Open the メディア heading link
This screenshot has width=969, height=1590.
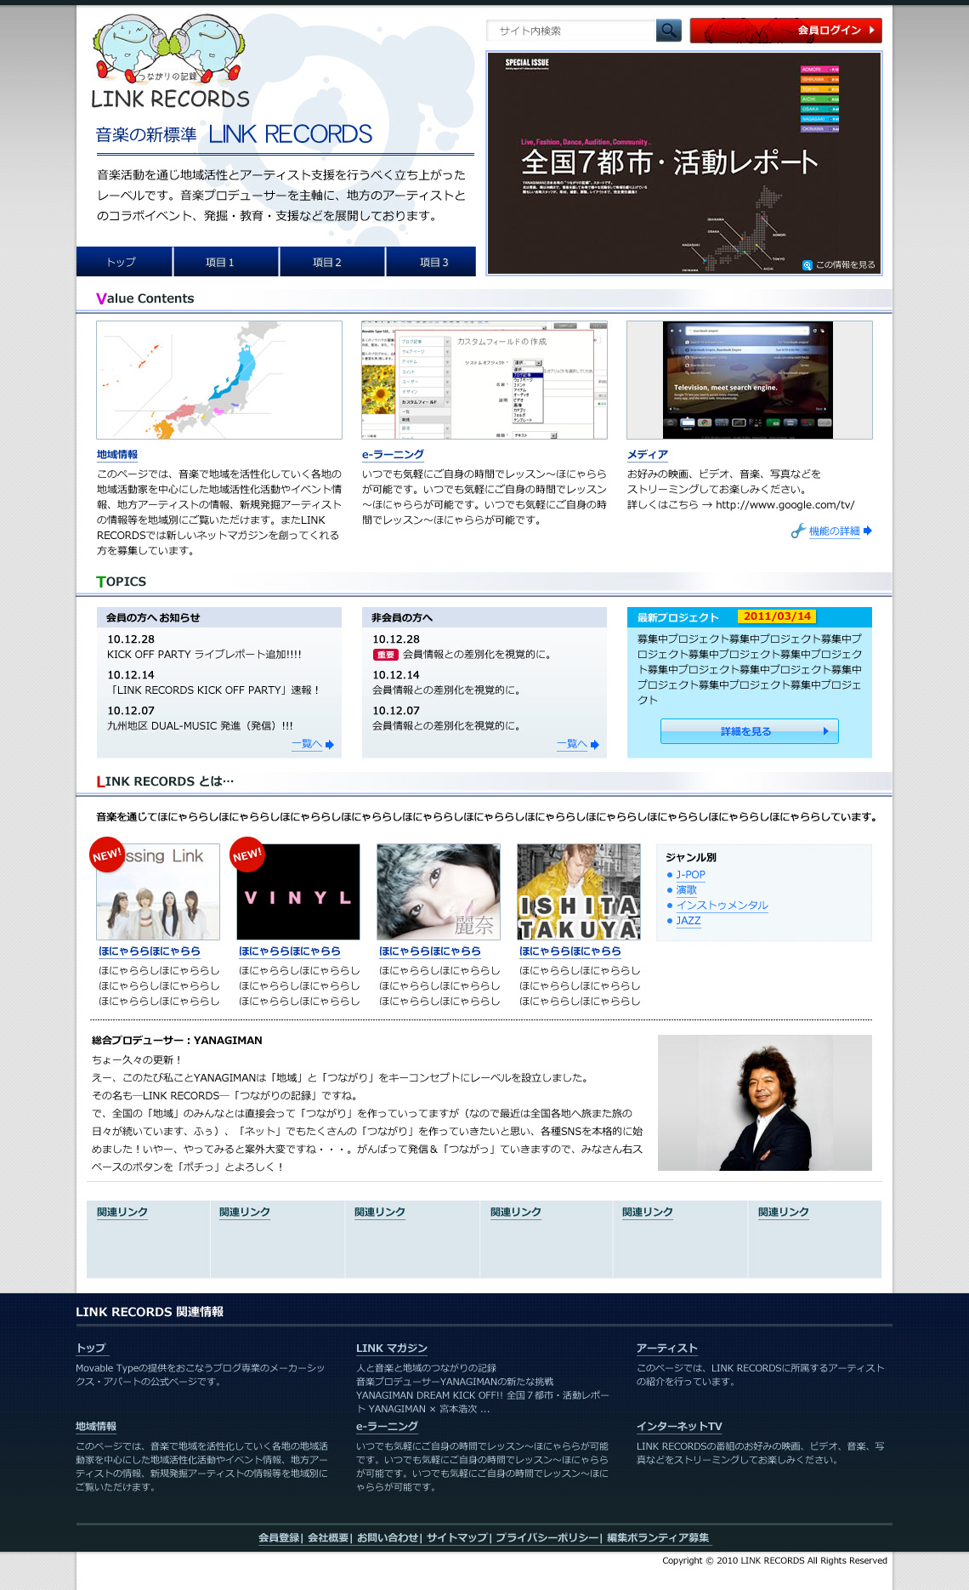click(x=648, y=455)
